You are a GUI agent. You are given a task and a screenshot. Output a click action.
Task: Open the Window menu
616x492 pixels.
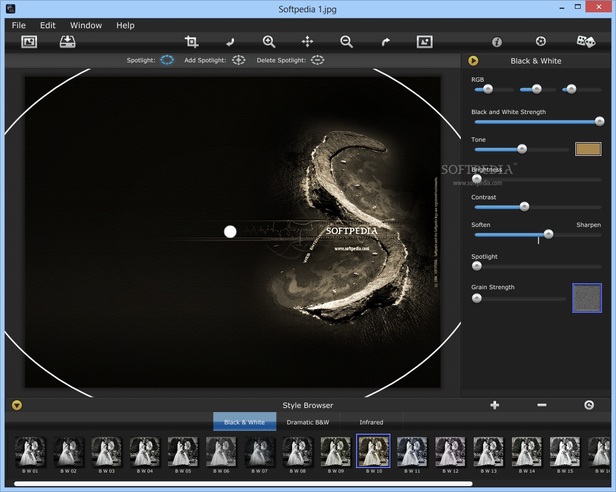coord(86,25)
